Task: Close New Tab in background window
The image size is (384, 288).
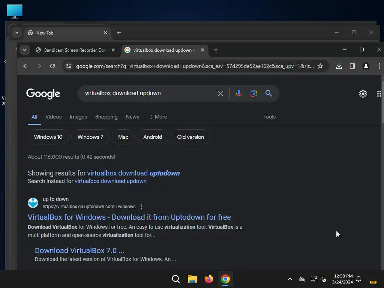Action: click(105, 33)
